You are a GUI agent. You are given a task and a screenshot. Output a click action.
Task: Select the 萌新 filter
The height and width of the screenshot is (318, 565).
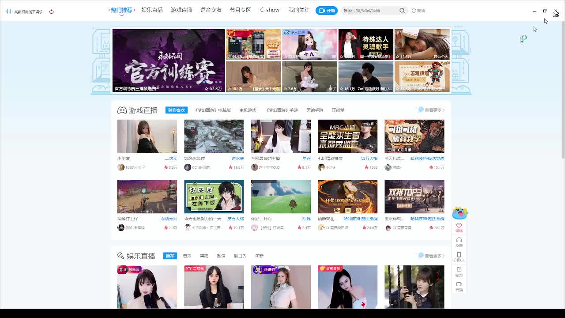pyautogui.click(x=259, y=256)
